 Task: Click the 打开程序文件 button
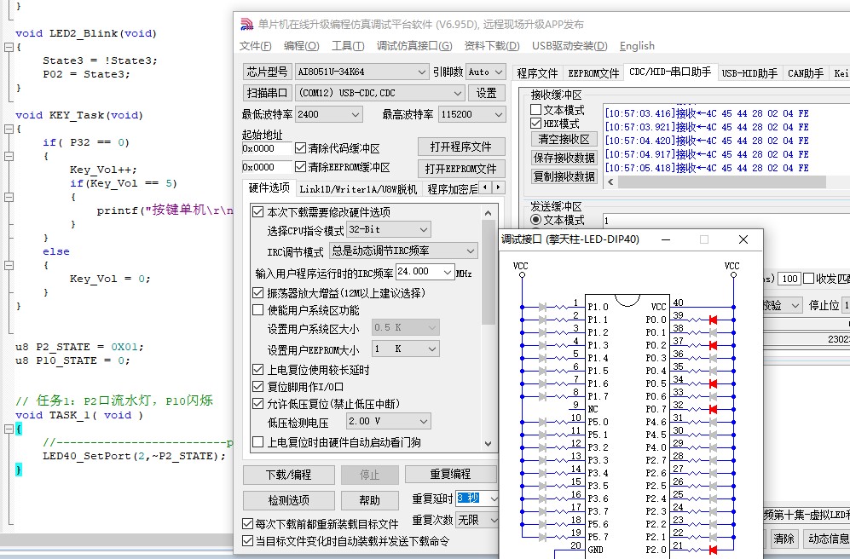461,147
